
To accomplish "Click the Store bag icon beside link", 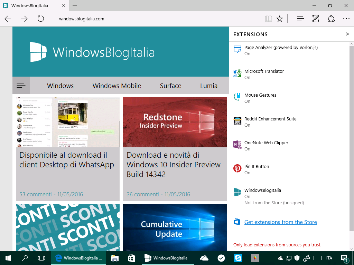I will click(x=237, y=222).
